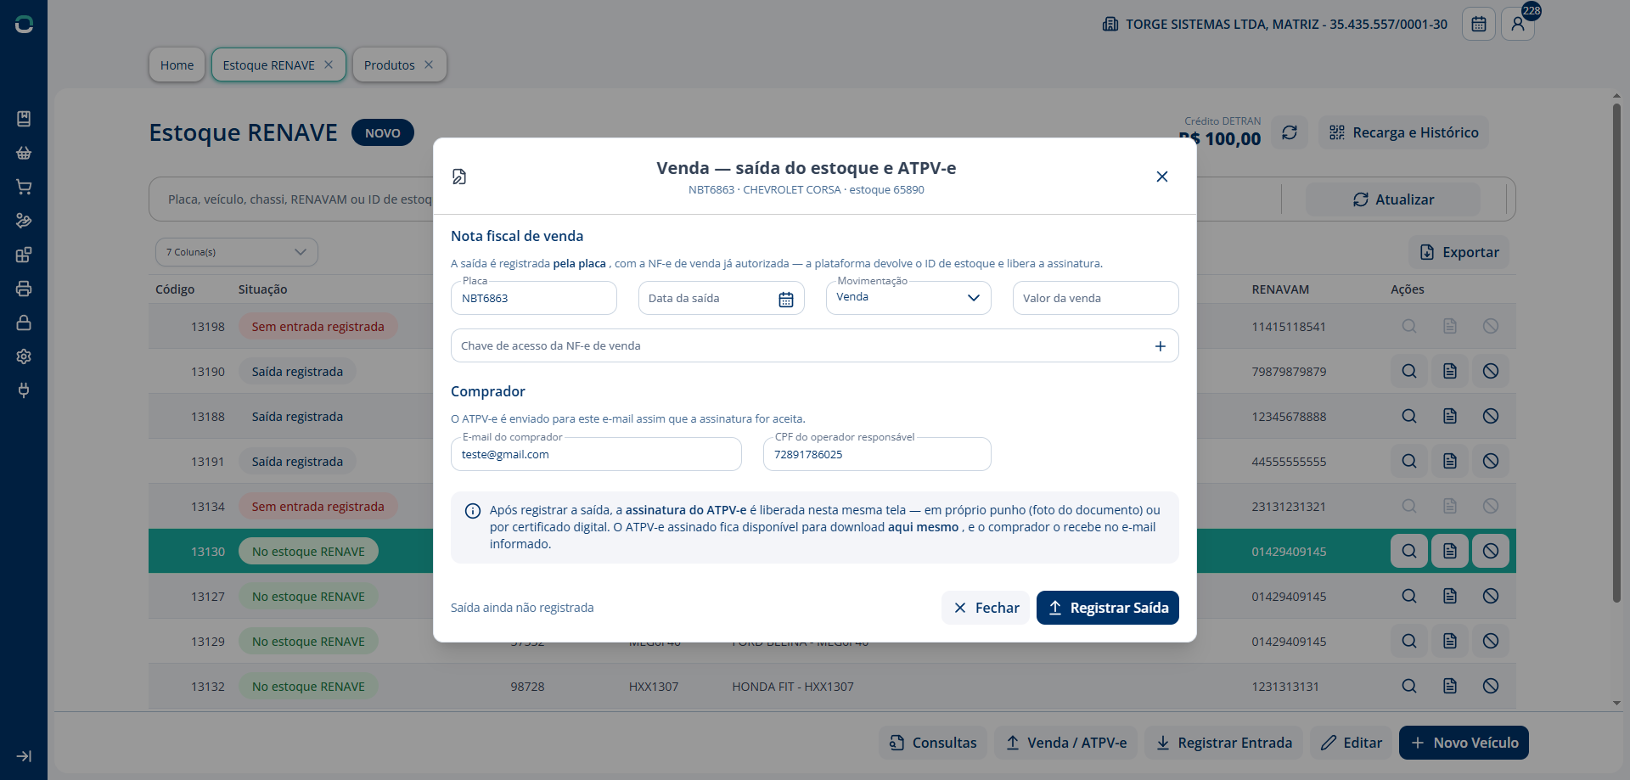Screen dimensions: 1630x780
Task: Open Recarga e Histórico
Action: (x=1404, y=132)
